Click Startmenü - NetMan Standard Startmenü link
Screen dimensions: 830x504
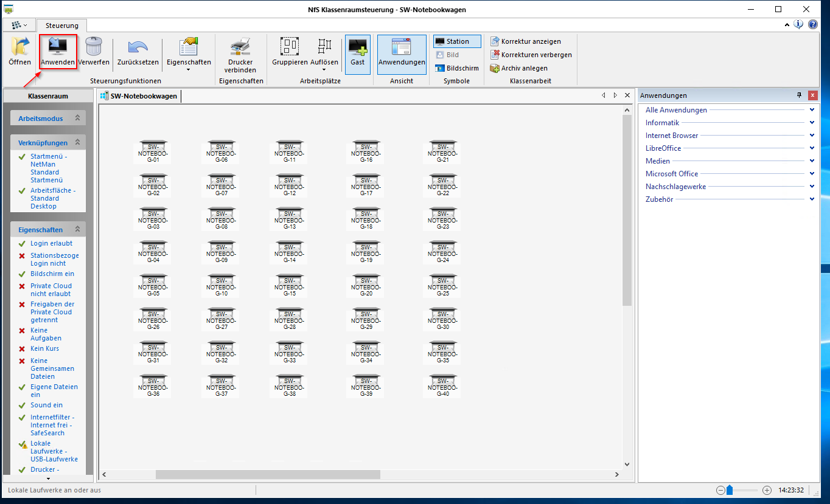(49, 168)
